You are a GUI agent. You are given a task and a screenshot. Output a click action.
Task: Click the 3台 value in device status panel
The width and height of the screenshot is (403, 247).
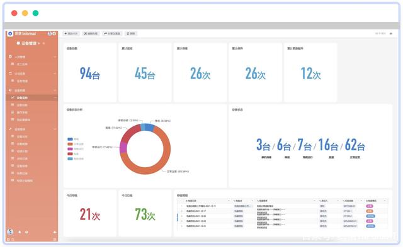(263, 145)
